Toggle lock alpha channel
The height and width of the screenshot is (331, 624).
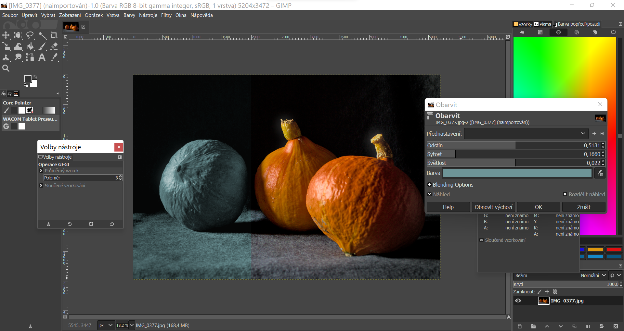(555, 292)
